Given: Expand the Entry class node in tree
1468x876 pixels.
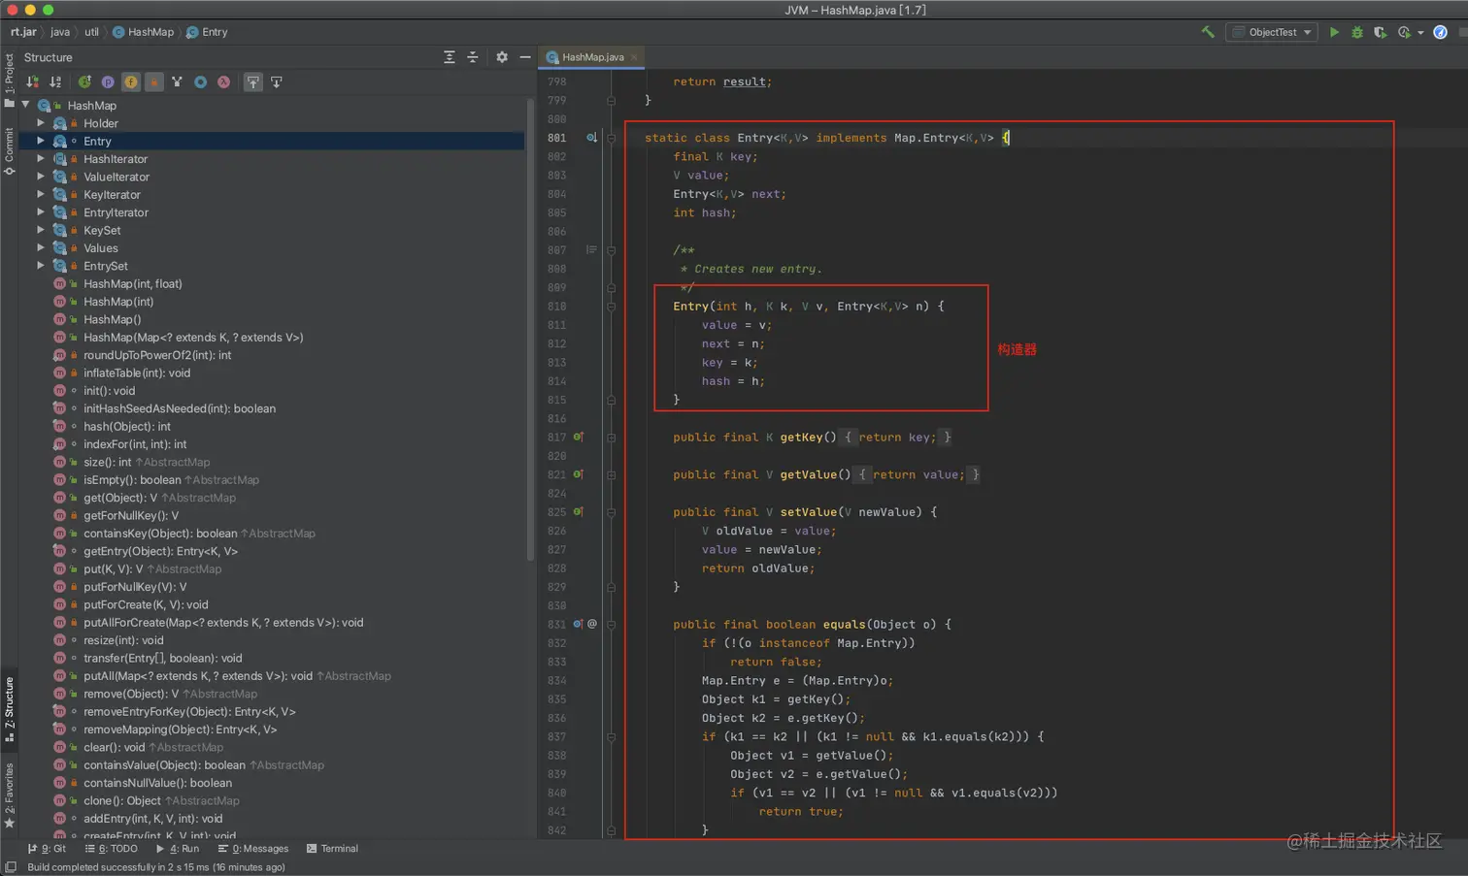Looking at the screenshot, I should tap(41, 142).
